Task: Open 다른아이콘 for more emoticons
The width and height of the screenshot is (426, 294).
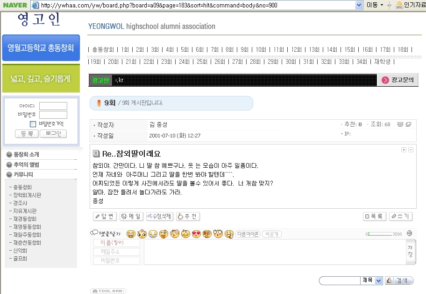Action: [x=248, y=234]
